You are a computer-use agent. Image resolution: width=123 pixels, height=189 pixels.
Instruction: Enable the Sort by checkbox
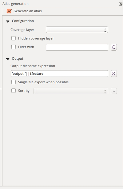click(x=14, y=91)
